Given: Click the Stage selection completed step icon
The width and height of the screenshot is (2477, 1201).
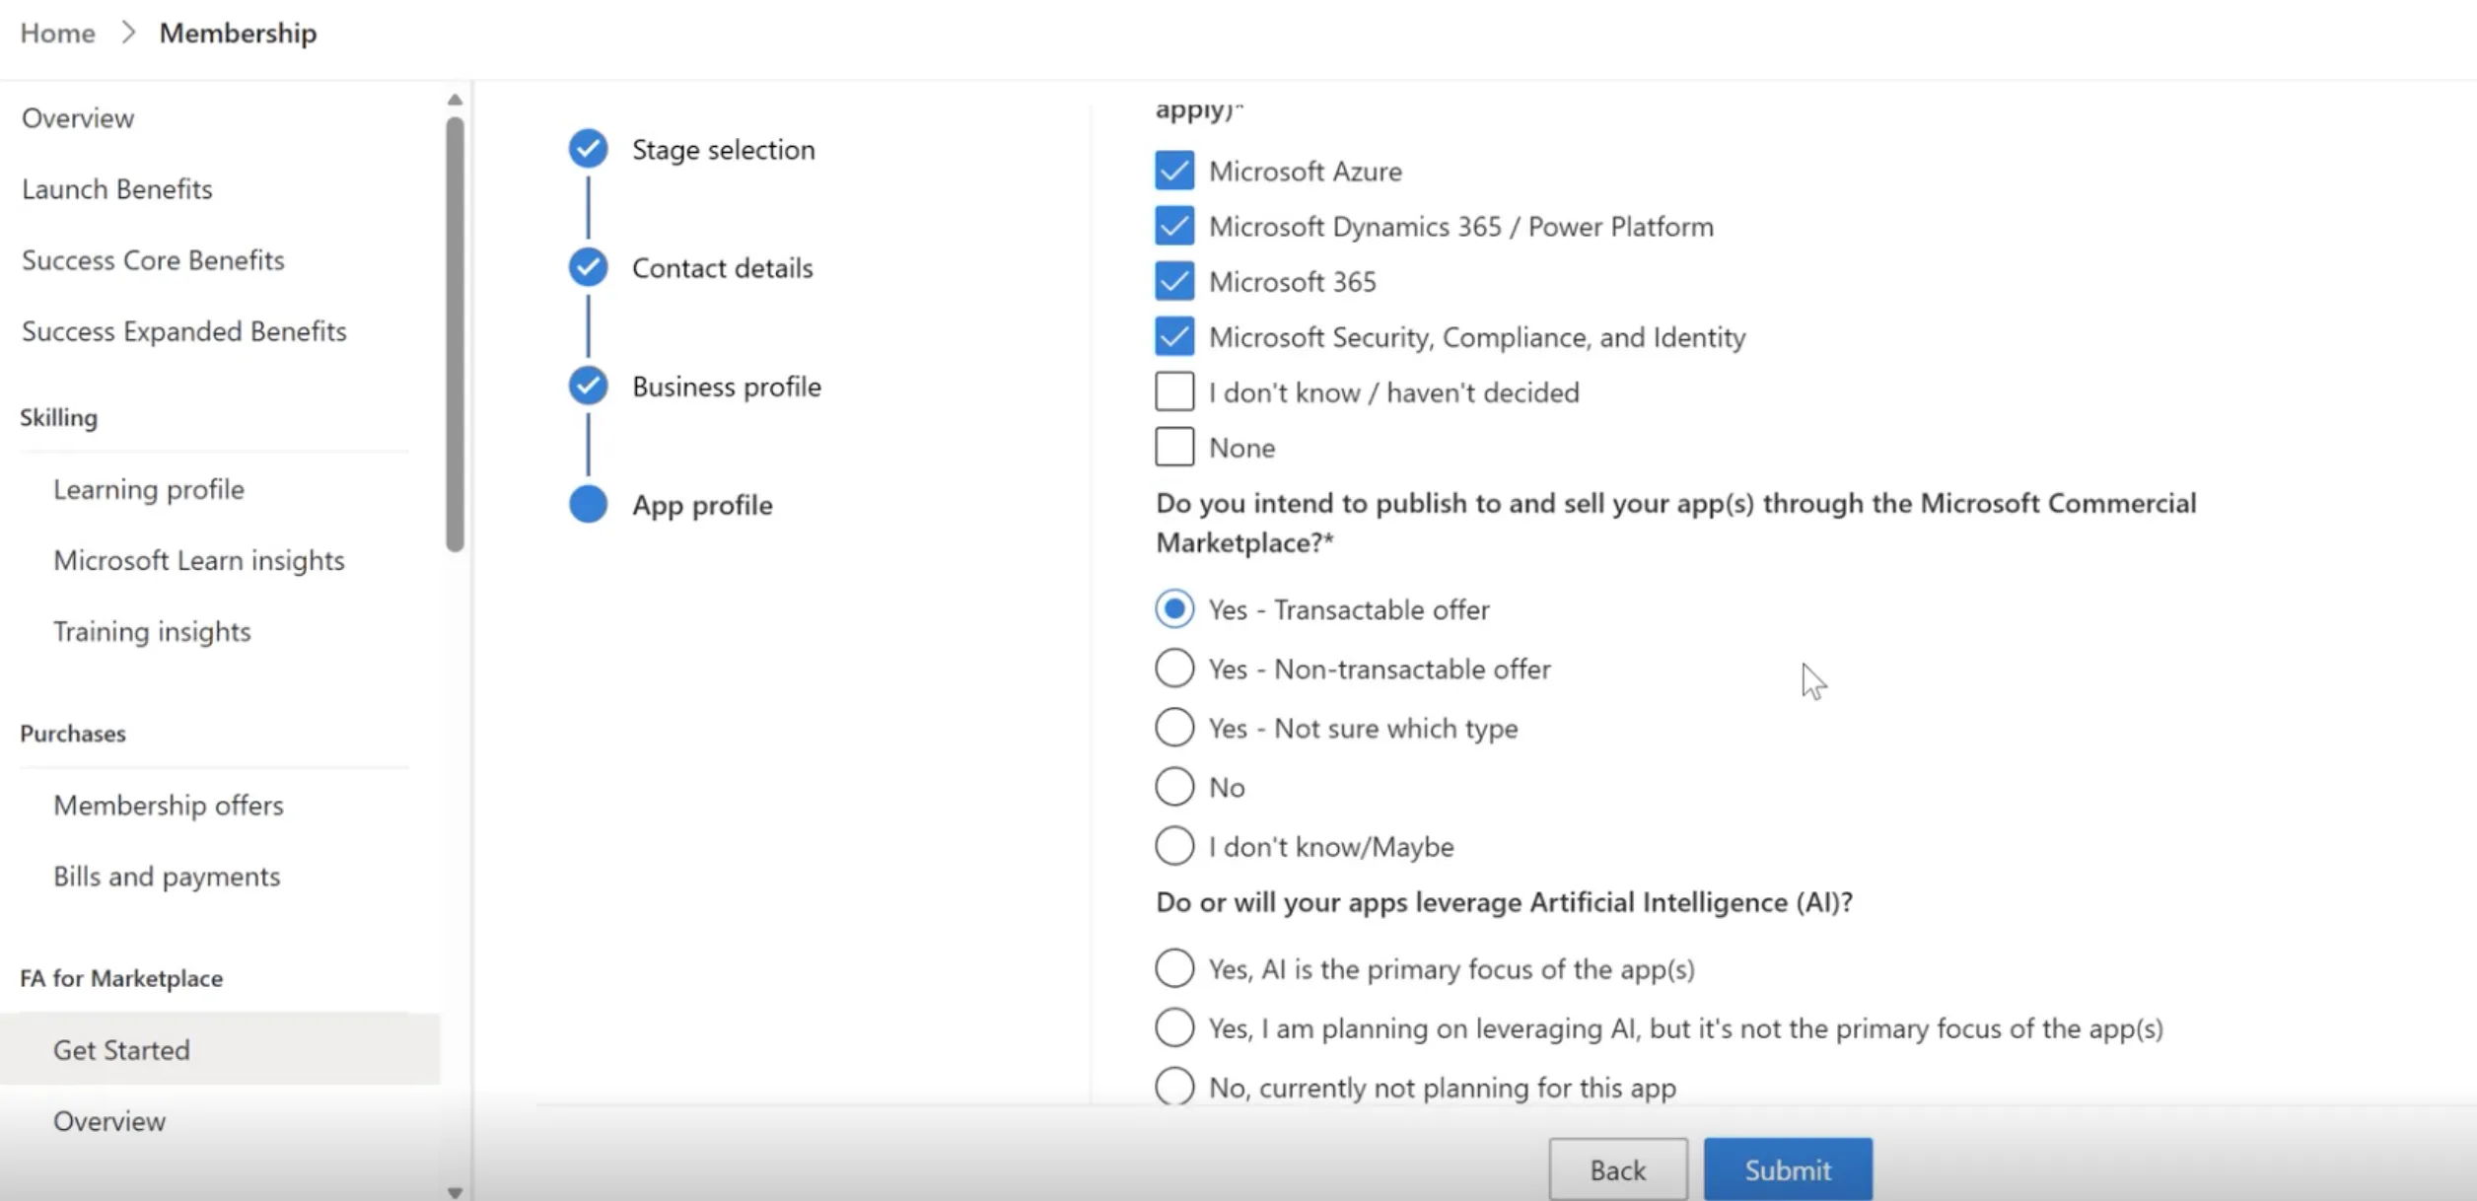Looking at the screenshot, I should [588, 149].
